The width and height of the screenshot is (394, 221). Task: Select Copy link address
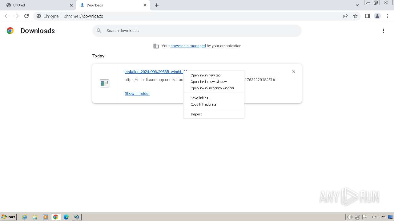(214, 104)
